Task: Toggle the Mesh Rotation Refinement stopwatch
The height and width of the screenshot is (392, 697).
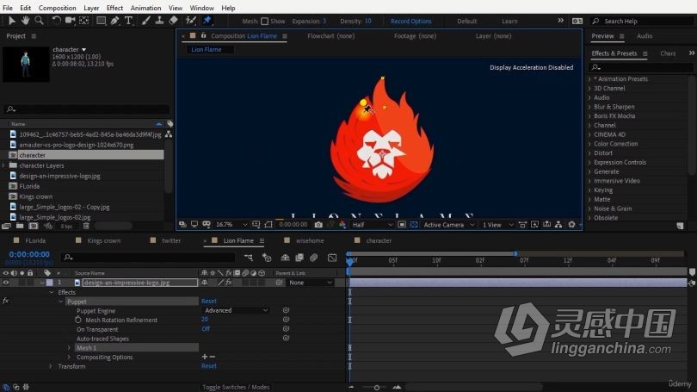Action: (x=78, y=320)
